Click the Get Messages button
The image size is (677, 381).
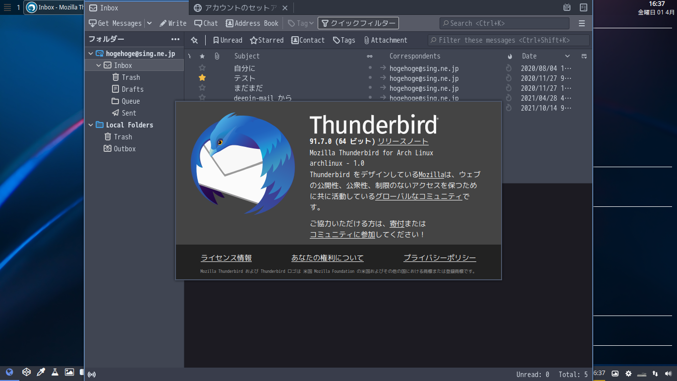pos(115,23)
